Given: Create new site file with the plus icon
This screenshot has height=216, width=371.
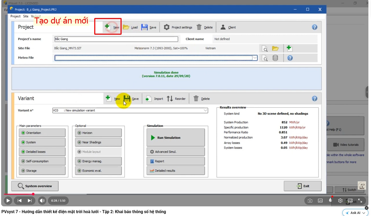Looking at the screenshot, I should pyautogui.click(x=289, y=48).
